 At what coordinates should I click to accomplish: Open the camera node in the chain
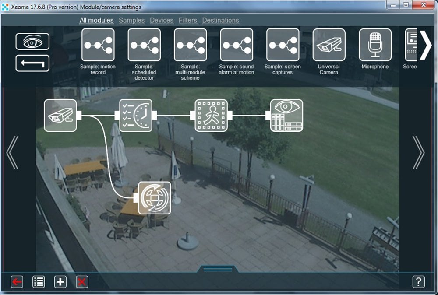[60, 115]
